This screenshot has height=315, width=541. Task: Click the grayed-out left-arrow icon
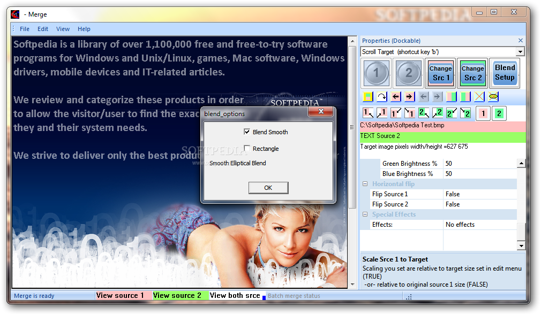tap(424, 97)
